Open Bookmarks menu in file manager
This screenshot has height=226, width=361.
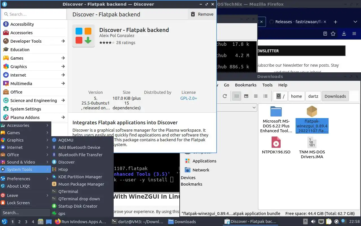click(x=246, y=85)
